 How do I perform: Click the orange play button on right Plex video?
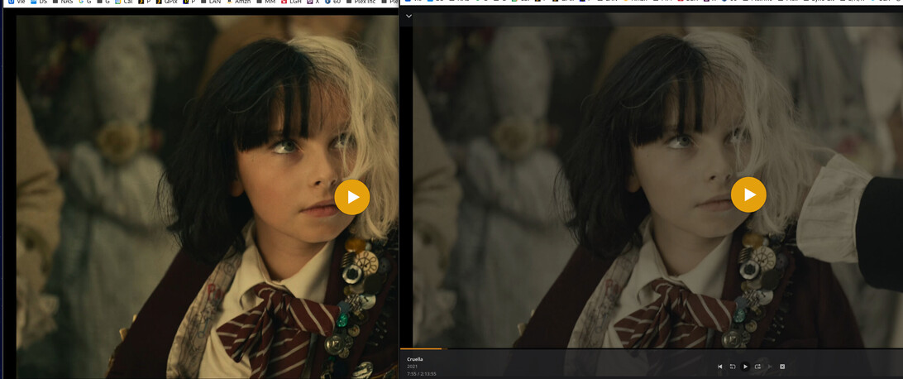(x=748, y=194)
